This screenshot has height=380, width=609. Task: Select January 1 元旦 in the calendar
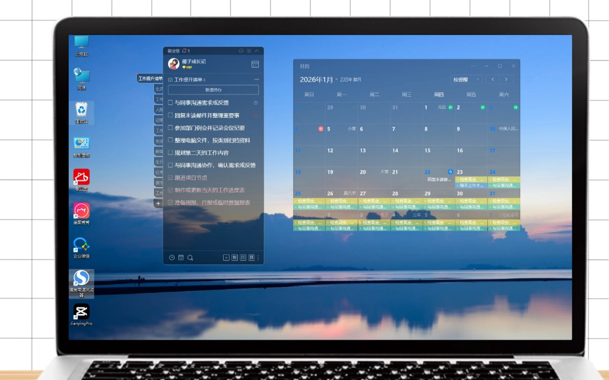tap(439, 113)
